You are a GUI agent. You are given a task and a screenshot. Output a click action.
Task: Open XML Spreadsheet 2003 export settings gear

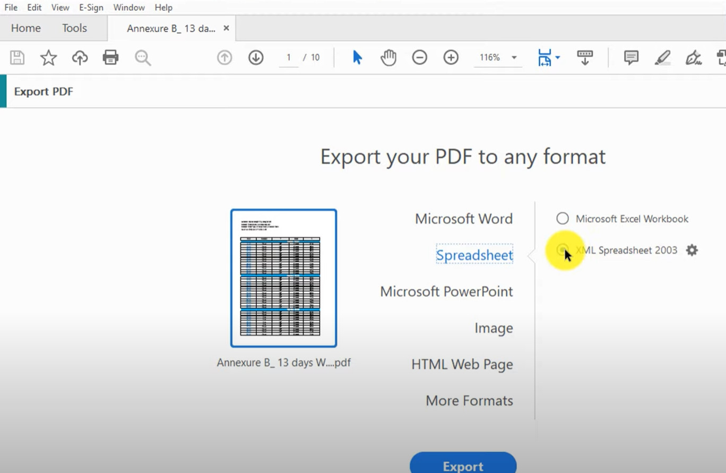692,250
